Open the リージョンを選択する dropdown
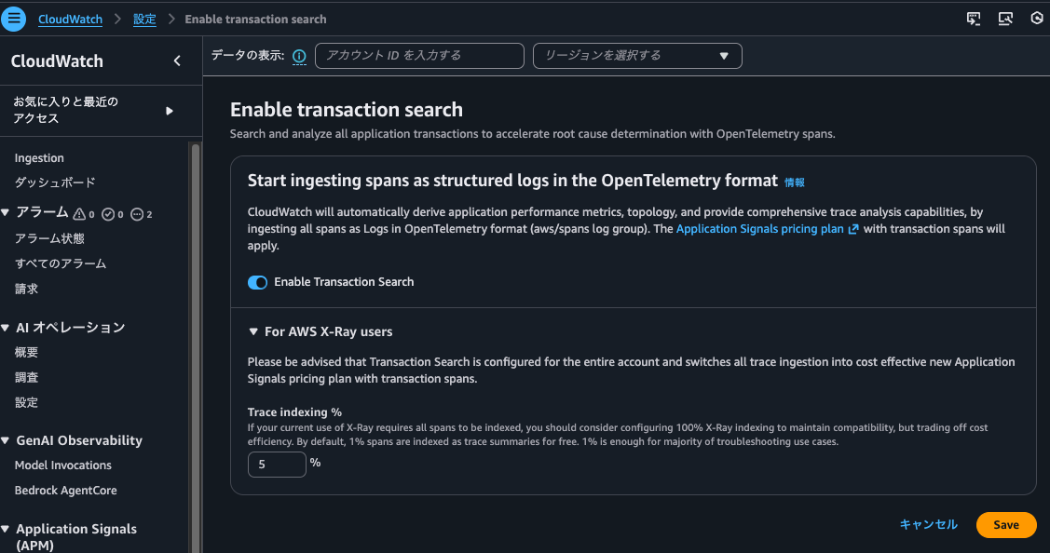This screenshot has width=1050, height=553. click(637, 56)
